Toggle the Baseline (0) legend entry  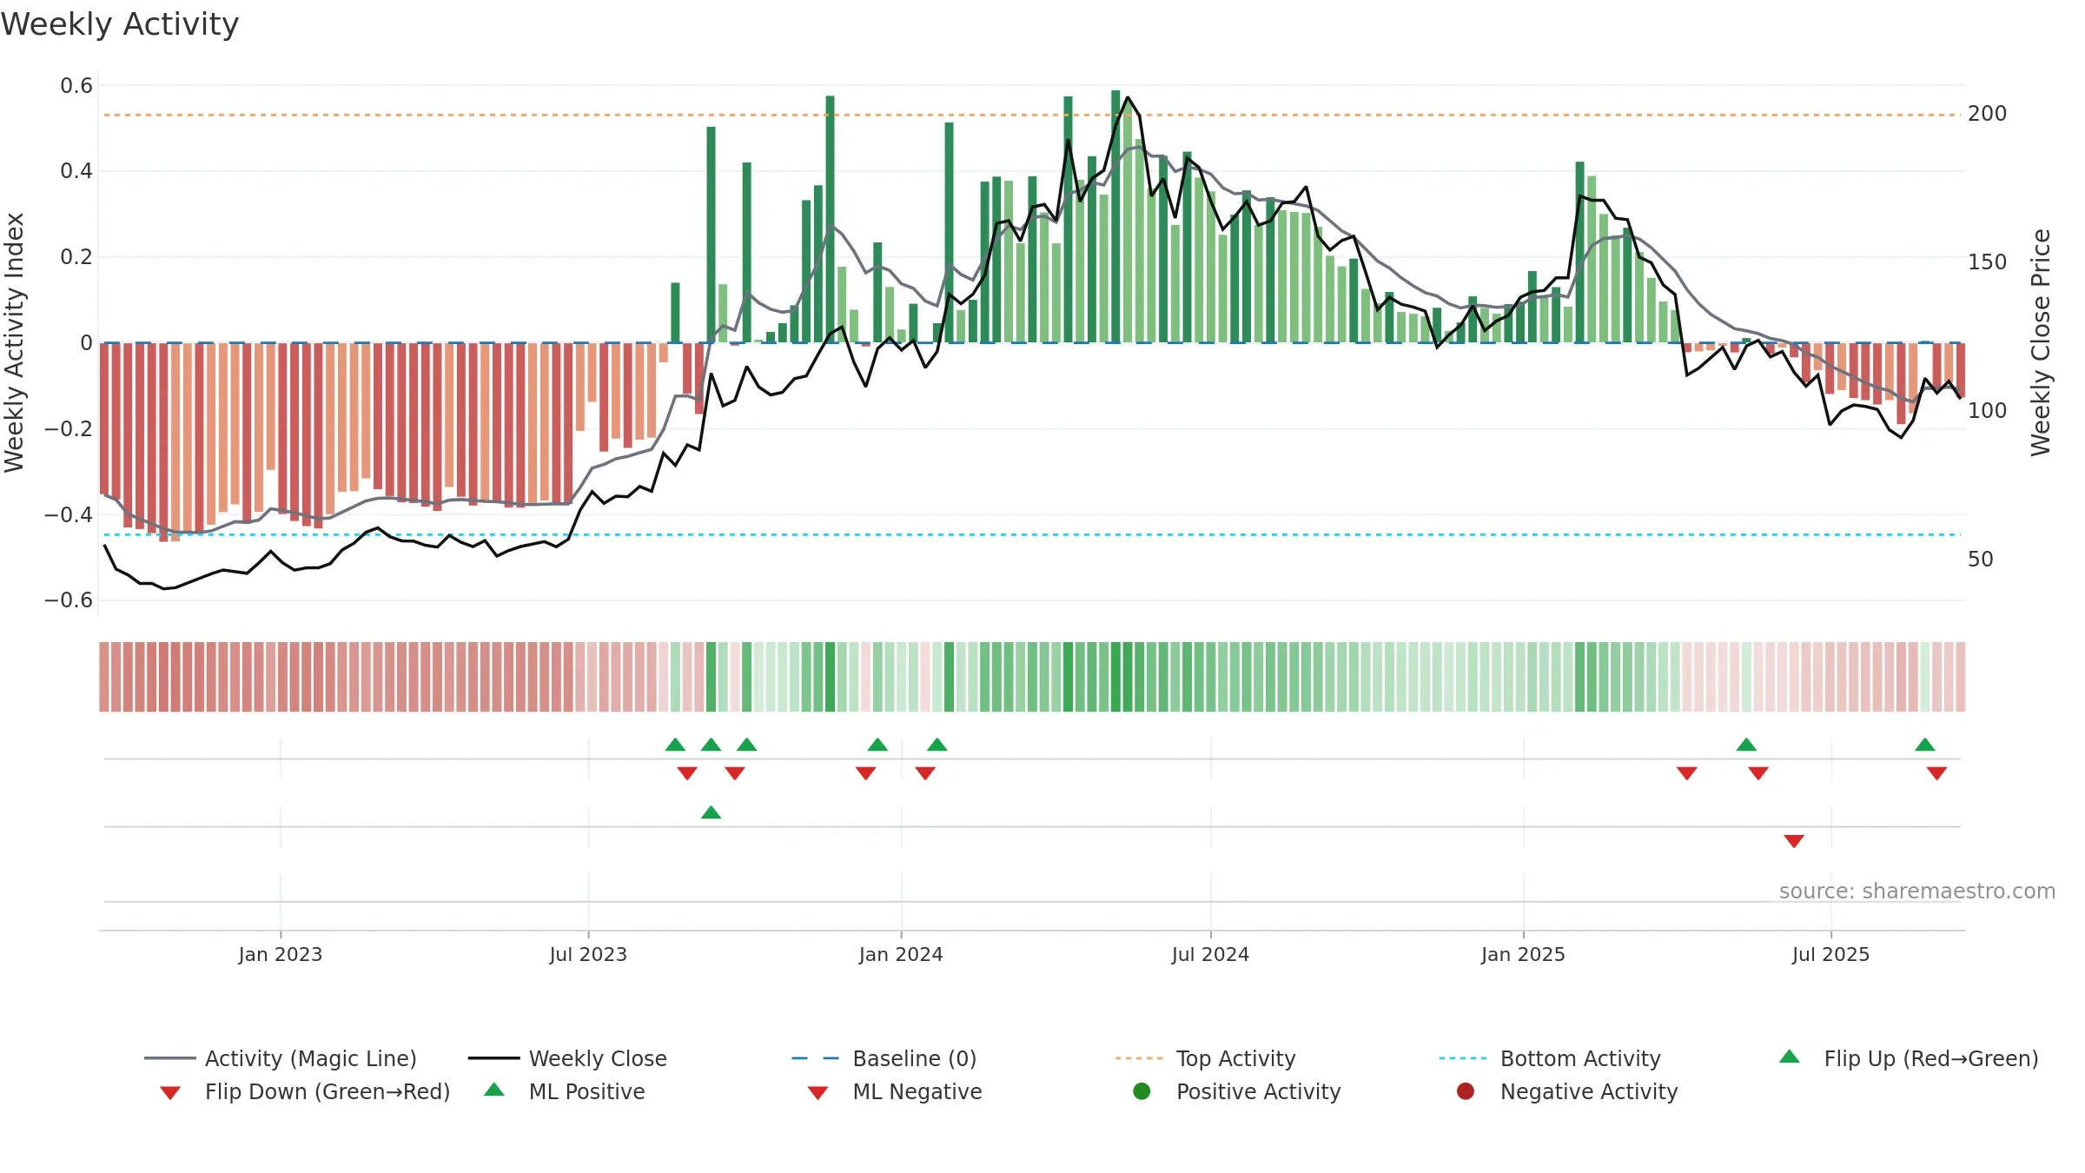tap(884, 1058)
